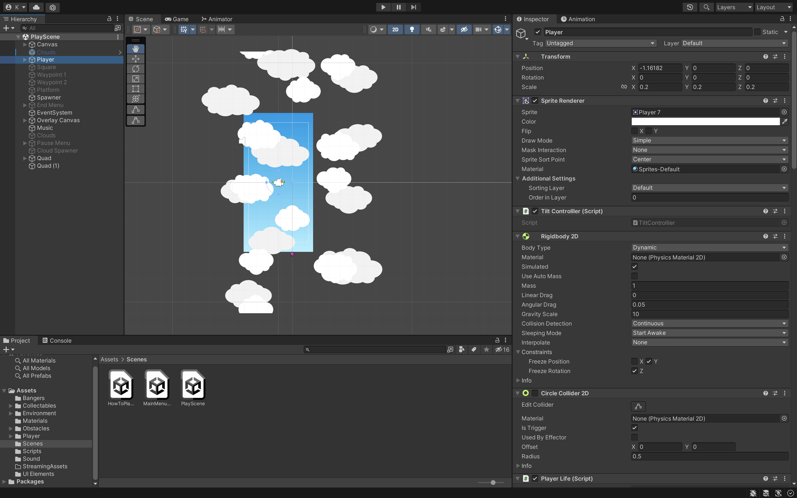
Task: Open the Layers menu button
Action: pyautogui.click(x=734, y=7)
